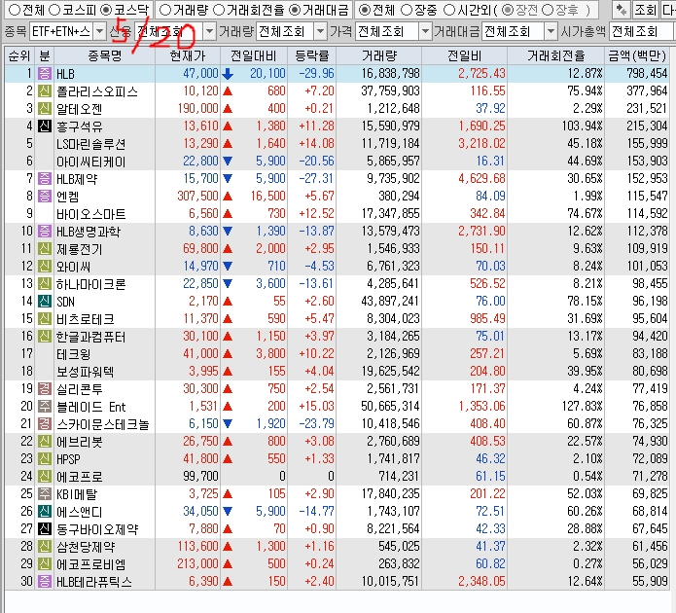This screenshot has height=613, width=676.
Task: Click the 증 badge next to HLB생명과학
Action: click(45, 232)
